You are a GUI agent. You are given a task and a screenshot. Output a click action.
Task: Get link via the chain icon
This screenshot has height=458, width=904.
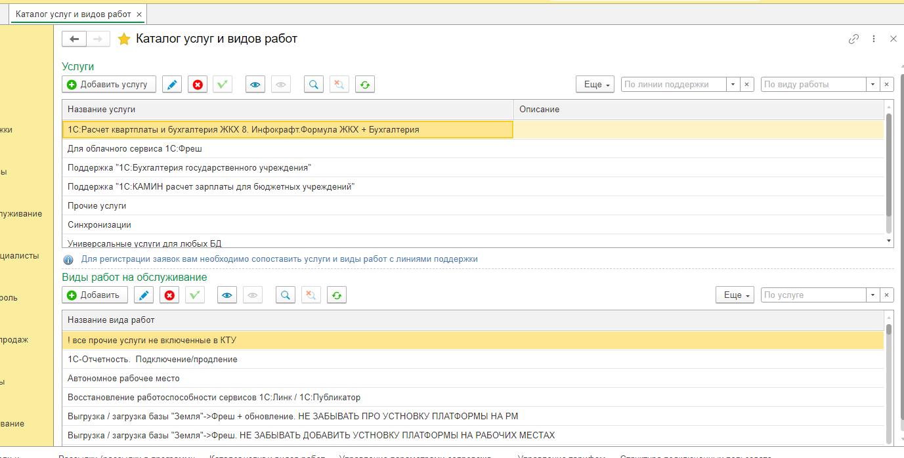pos(853,39)
